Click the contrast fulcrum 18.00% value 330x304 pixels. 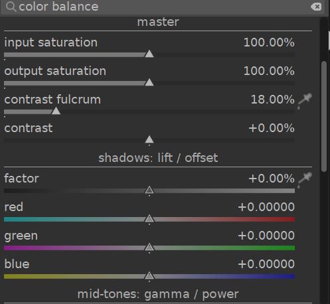(x=273, y=100)
